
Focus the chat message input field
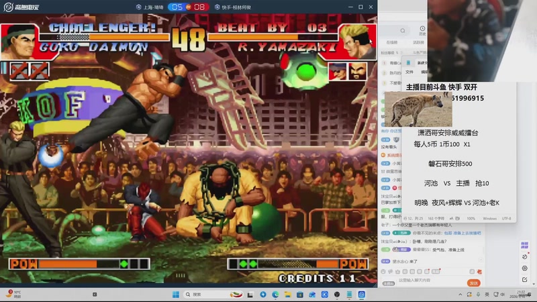[432, 281]
